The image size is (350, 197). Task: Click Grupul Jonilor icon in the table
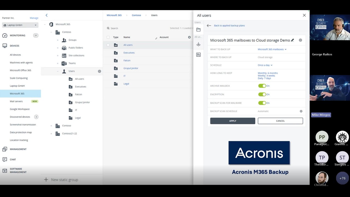116,68
